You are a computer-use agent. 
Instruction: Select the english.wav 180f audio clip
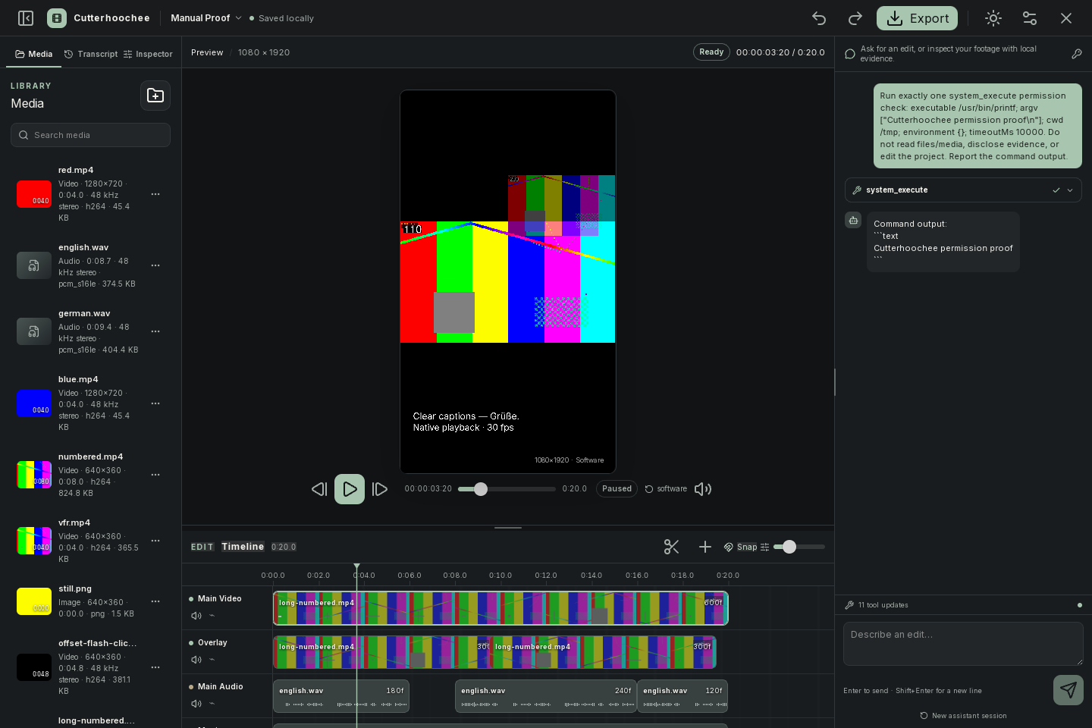click(341, 696)
